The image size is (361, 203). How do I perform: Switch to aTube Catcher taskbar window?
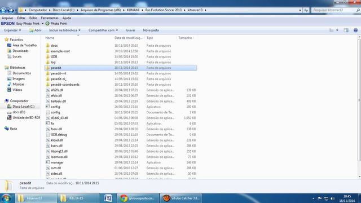pyautogui.click(x=181, y=198)
